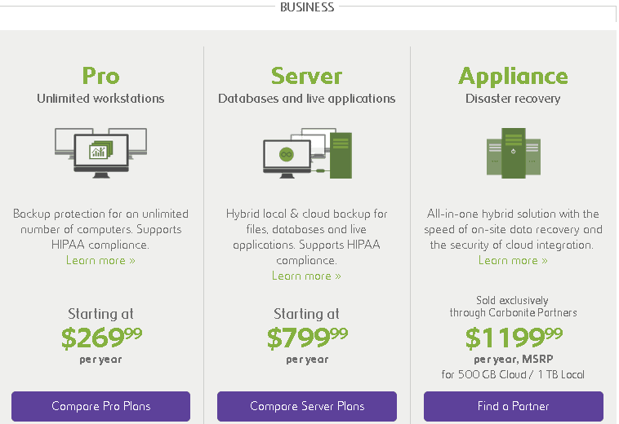The height and width of the screenshot is (424, 619).
Task: Click the Find a Partner button
Action: [513, 406]
